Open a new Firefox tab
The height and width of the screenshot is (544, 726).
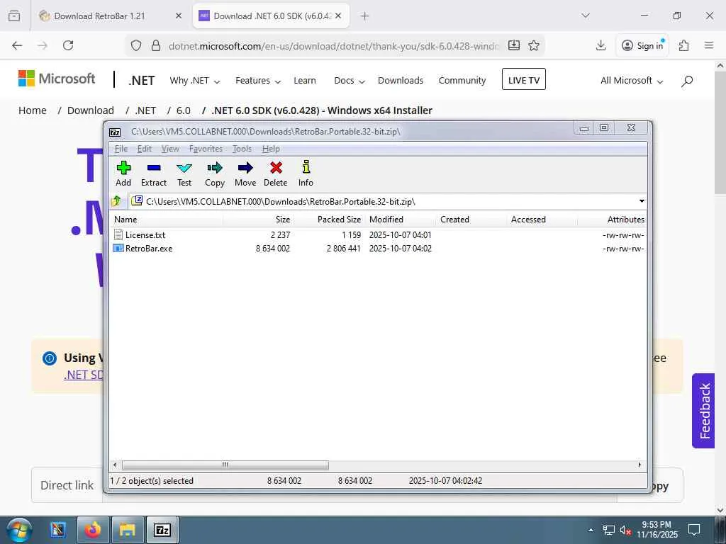tap(365, 16)
